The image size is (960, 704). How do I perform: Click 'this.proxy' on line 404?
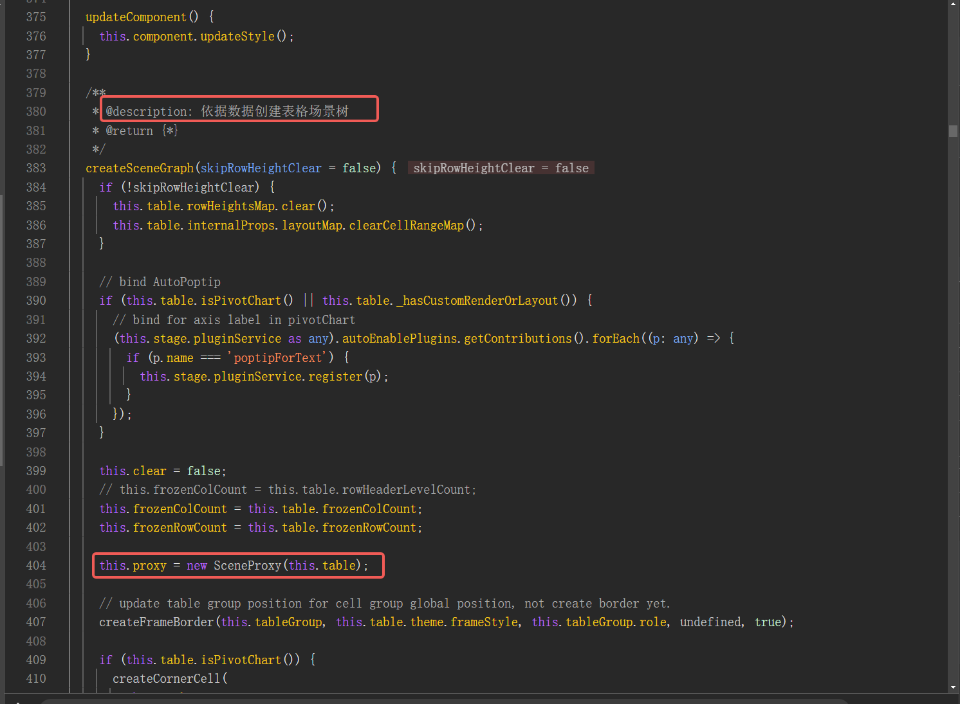click(x=133, y=566)
